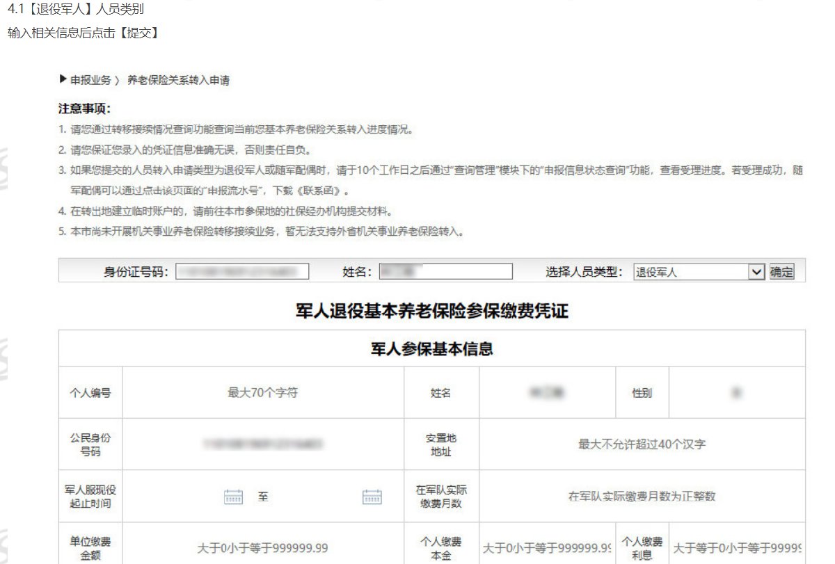Click the 个人编号 field with 最大70个字符 hint

click(263, 392)
